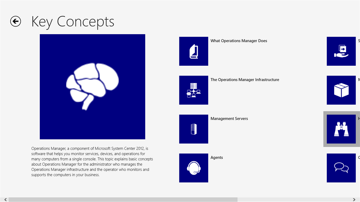Viewport: 360px width, 202px height.
Task: Open the box-shaped Management Packs tile
Action: click(341, 90)
